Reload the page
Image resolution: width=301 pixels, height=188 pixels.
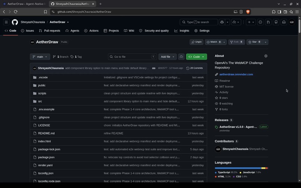click(16, 12)
